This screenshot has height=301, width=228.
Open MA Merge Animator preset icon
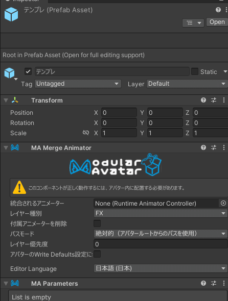(x=214, y=147)
